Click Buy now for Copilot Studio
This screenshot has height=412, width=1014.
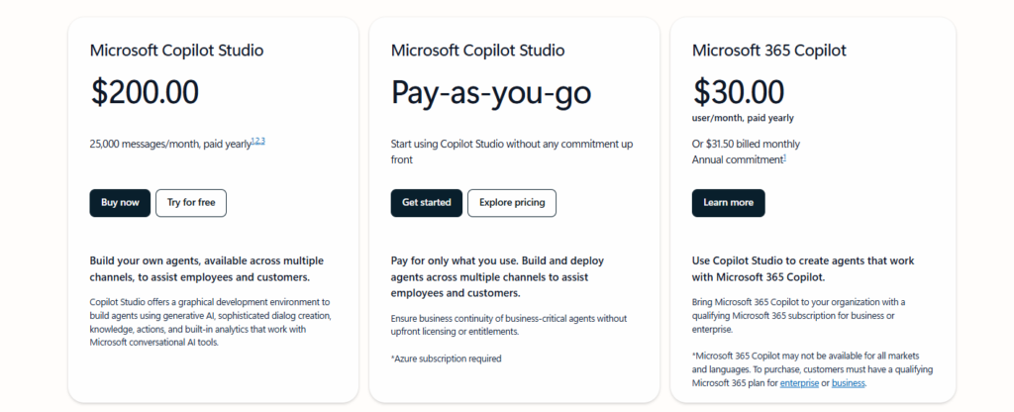tap(120, 203)
